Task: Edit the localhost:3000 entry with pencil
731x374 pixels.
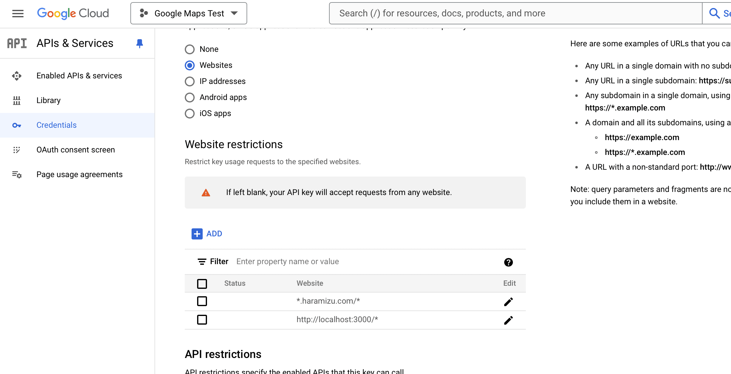Action: pyautogui.click(x=508, y=320)
